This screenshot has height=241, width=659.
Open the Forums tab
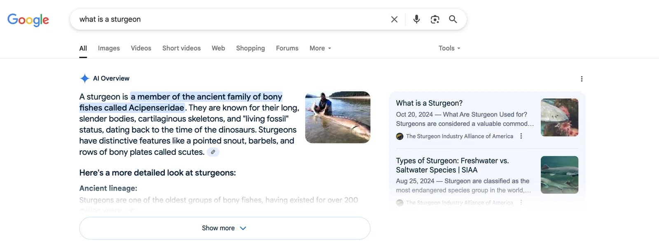click(x=287, y=48)
